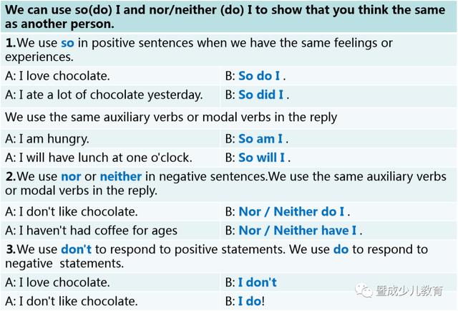Click the blue word 'so' in rule 1
Screen dimensions: 458x311
67,43
